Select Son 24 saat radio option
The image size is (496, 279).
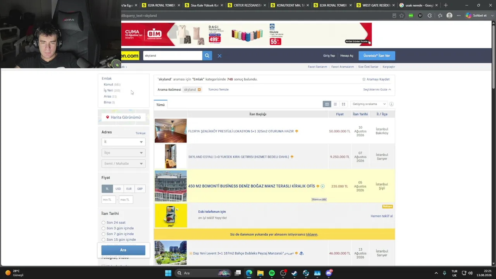coord(103,223)
